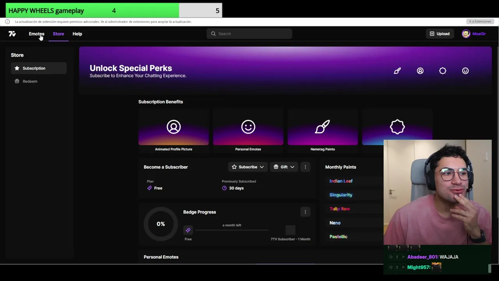
Task: Open the Nametag Paints benefit card
Action: coord(322,131)
